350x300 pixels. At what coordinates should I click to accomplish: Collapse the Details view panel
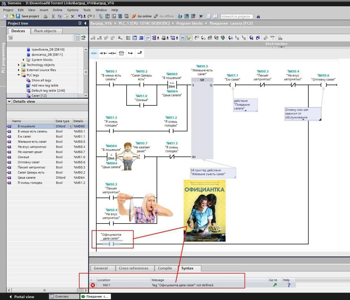pos(9,101)
